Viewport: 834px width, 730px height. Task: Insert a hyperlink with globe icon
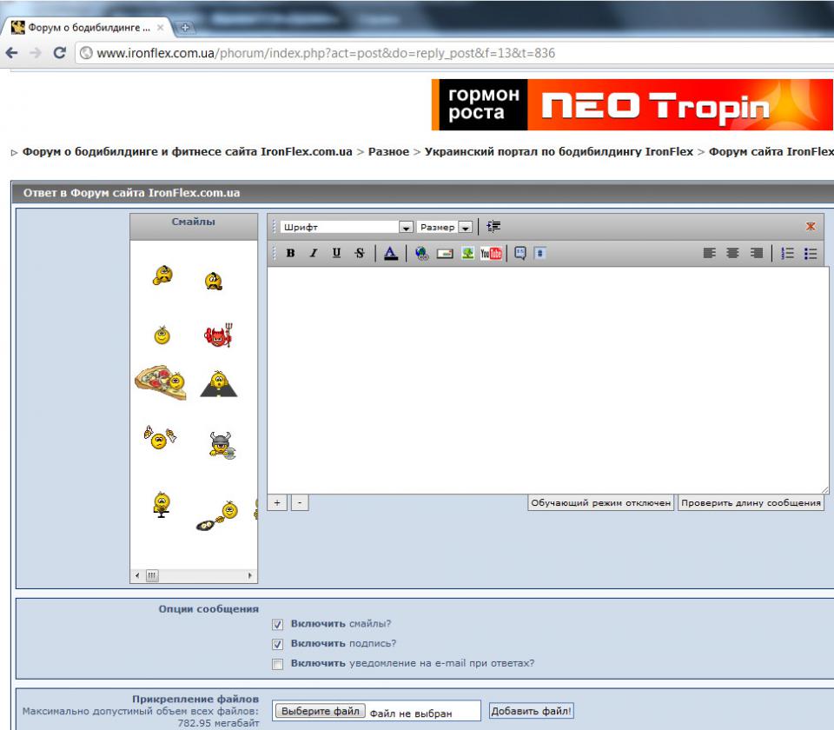point(421,254)
